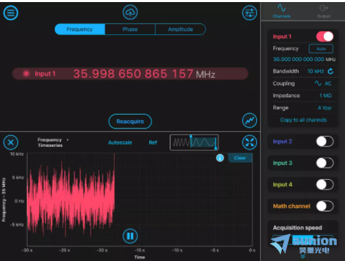Switch to the Output tab
This screenshot has width=345, height=261.
click(324, 11)
